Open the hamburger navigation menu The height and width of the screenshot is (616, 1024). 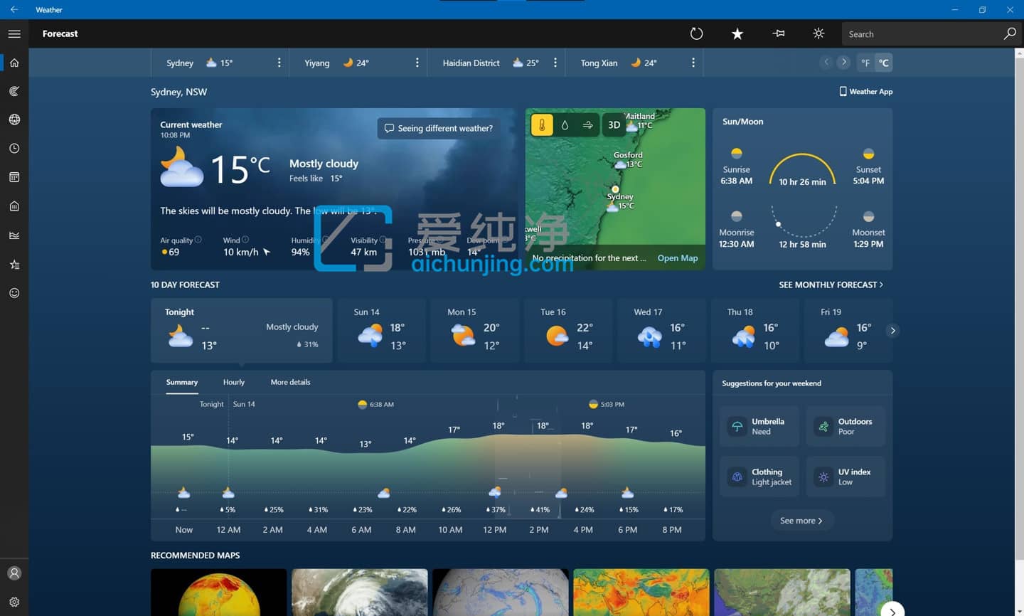coord(14,33)
